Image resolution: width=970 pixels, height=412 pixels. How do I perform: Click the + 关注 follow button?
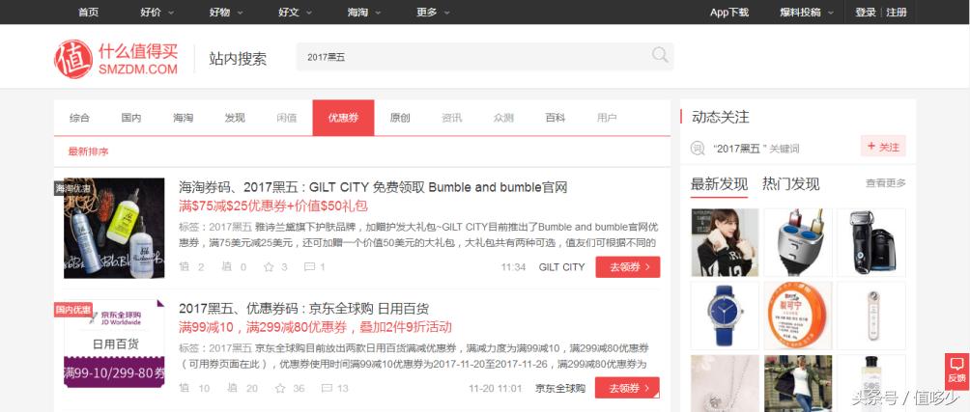(x=883, y=147)
